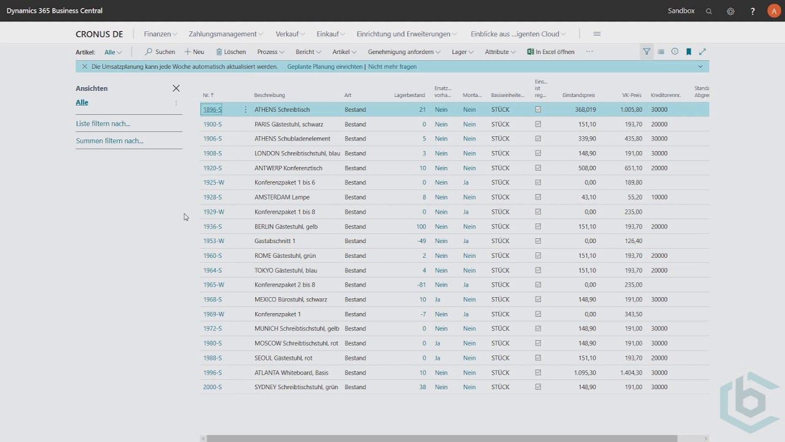Open the Prozess dropdown
This screenshot has width=785, height=442.
point(270,52)
